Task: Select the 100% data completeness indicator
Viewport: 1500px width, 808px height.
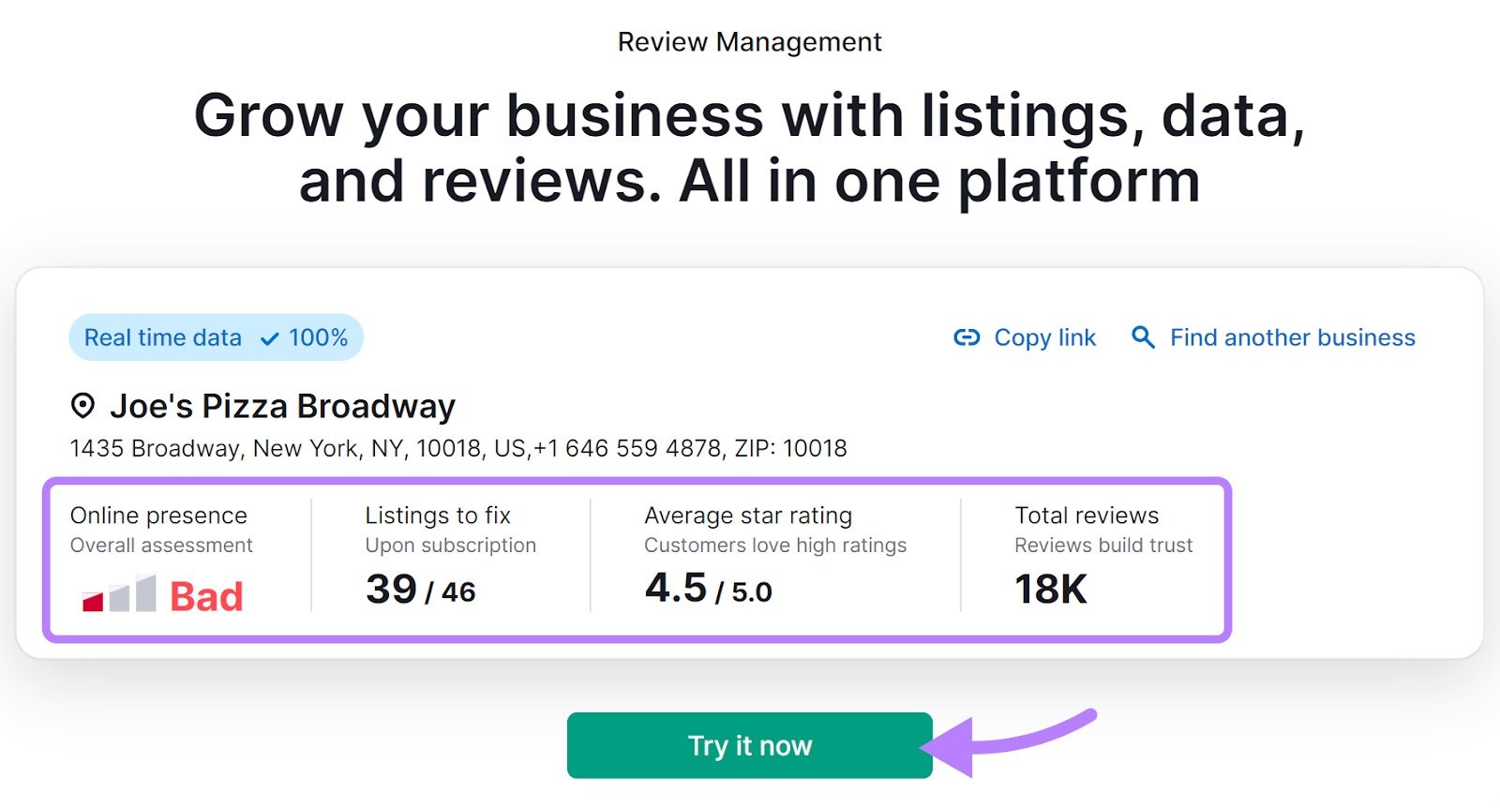Action: click(318, 337)
